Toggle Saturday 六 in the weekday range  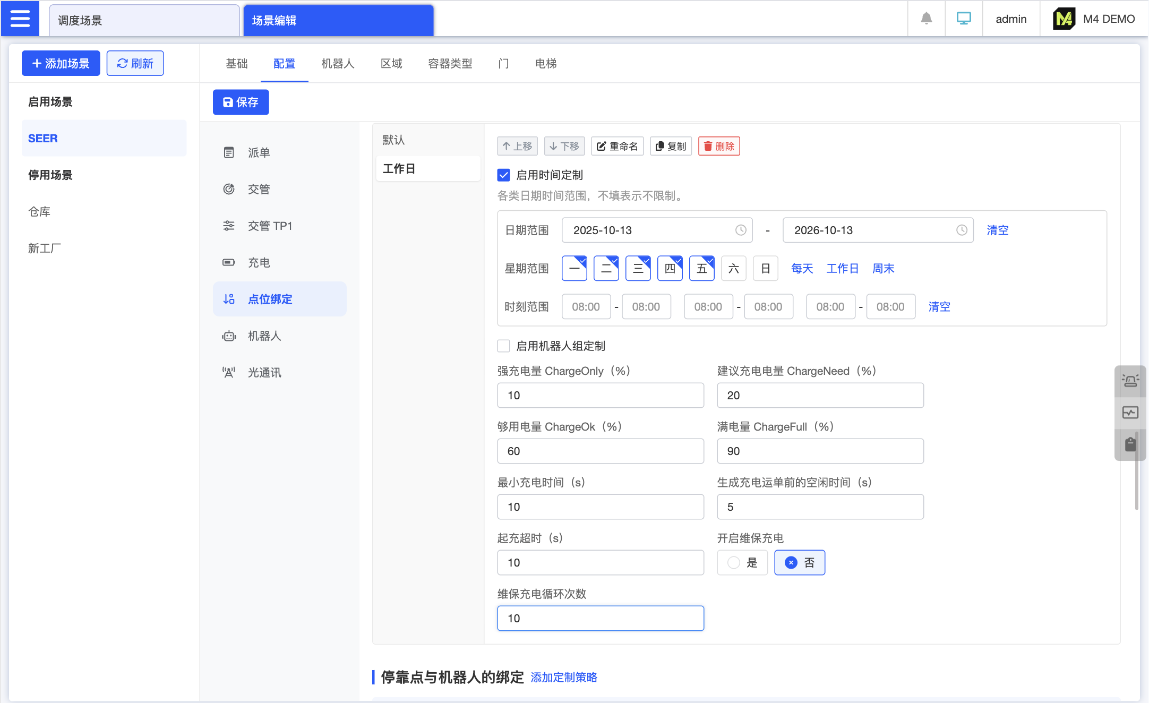pos(733,268)
